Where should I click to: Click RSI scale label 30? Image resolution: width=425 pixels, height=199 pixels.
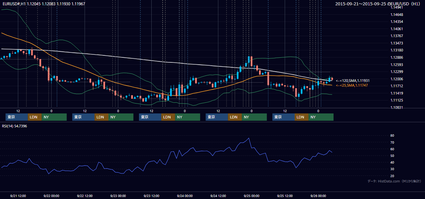392,169
